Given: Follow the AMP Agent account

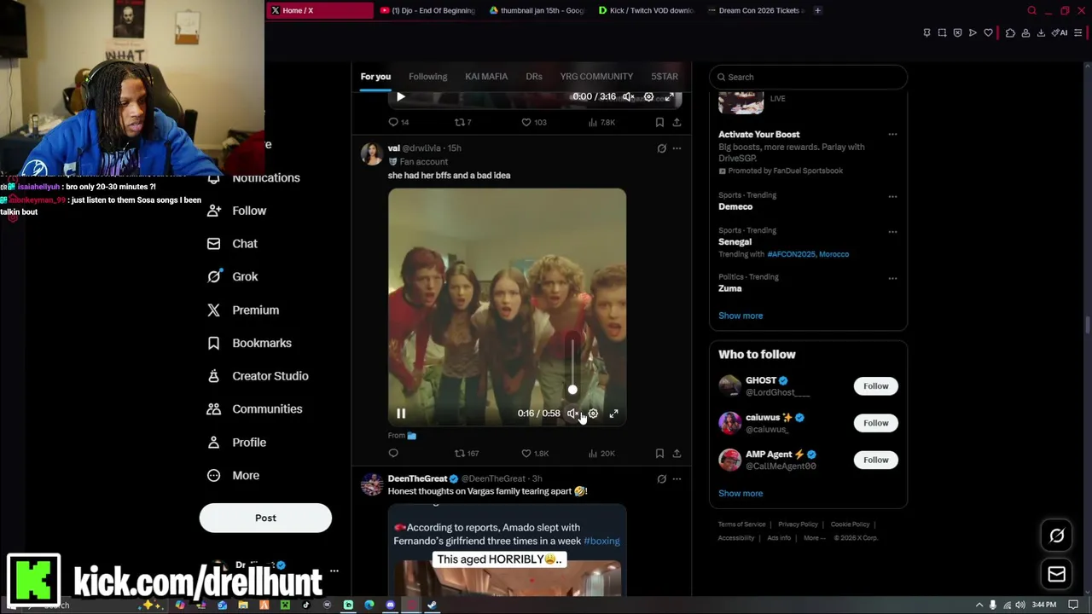Looking at the screenshot, I should coord(875,460).
